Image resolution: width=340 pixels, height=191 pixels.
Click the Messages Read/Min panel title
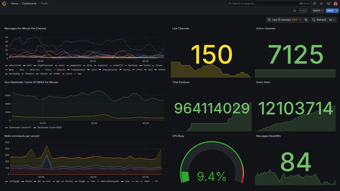point(268,136)
